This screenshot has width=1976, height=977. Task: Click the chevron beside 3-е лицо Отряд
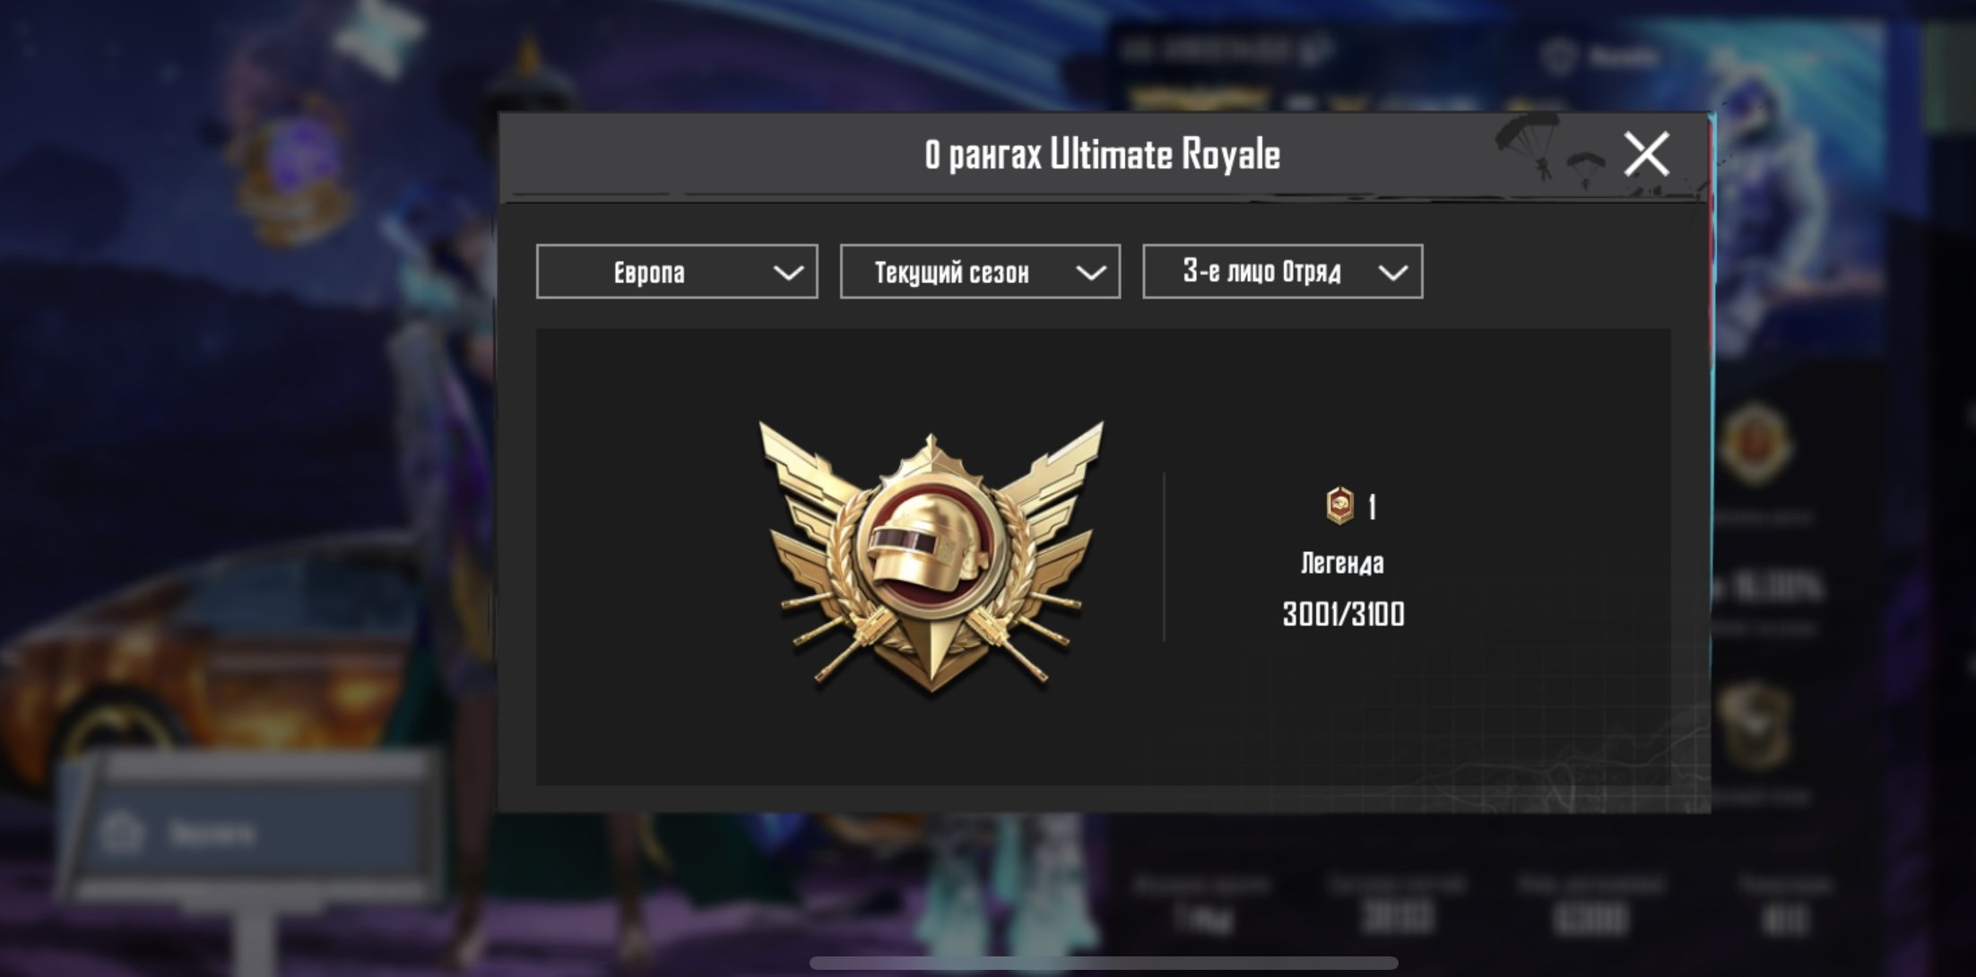[1393, 272]
